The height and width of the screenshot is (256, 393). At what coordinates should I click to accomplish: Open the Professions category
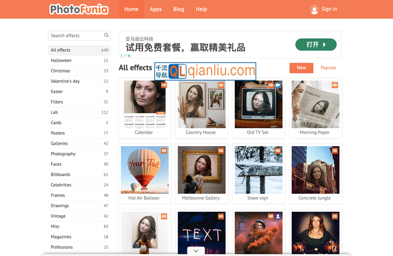(80, 247)
